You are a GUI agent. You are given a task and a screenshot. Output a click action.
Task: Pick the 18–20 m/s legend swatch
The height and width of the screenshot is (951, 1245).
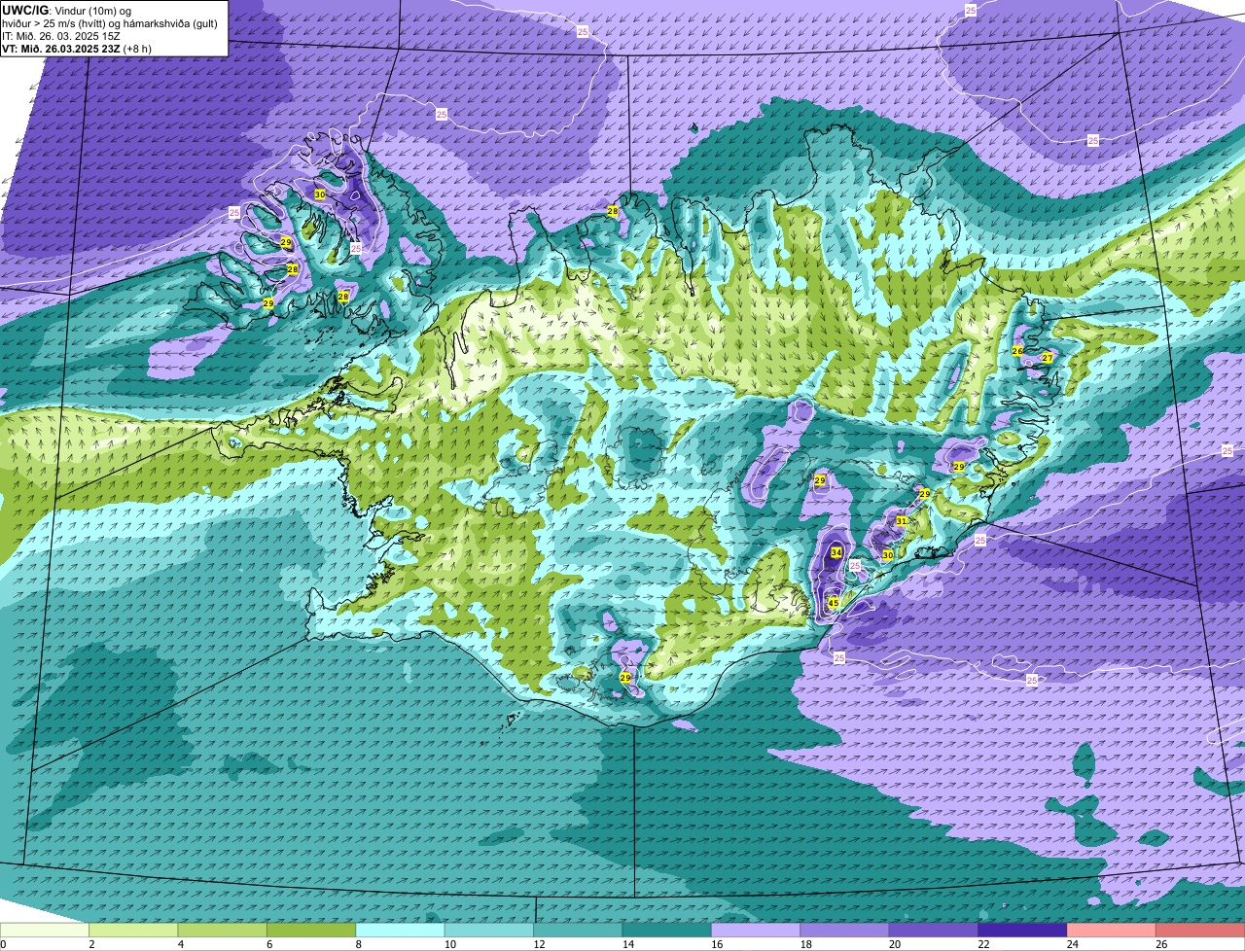coord(845,931)
